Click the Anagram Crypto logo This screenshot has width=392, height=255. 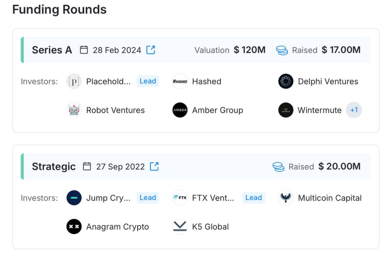[x=74, y=226]
